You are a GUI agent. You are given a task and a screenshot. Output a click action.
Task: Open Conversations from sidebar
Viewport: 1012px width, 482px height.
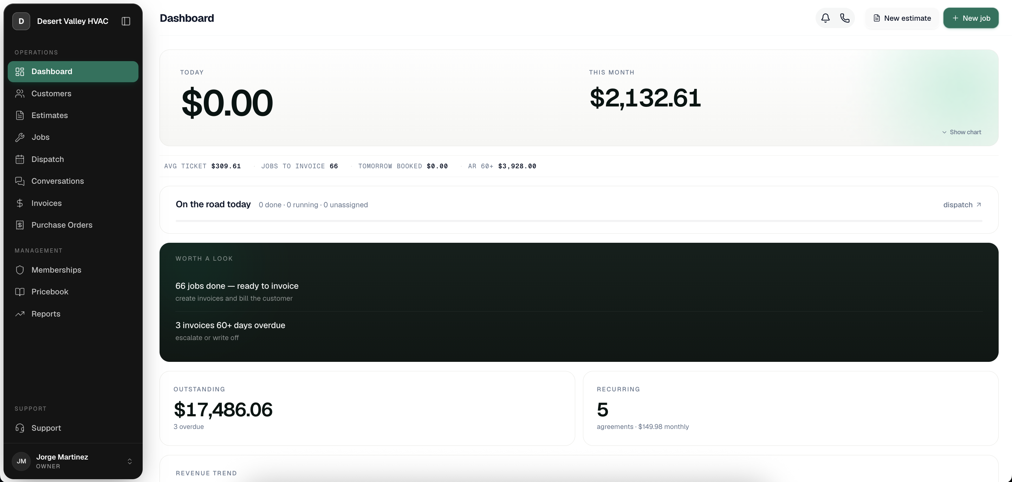click(73, 181)
